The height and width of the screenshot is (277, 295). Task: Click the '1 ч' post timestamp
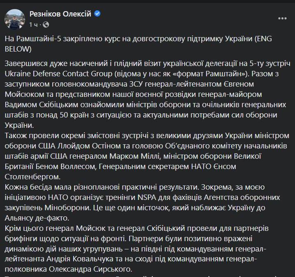34,24
